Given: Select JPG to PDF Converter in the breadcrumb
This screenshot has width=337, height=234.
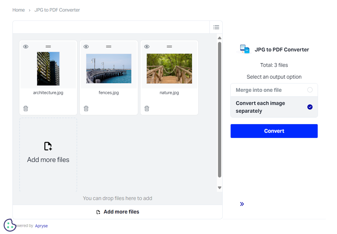Looking at the screenshot, I should click(57, 10).
